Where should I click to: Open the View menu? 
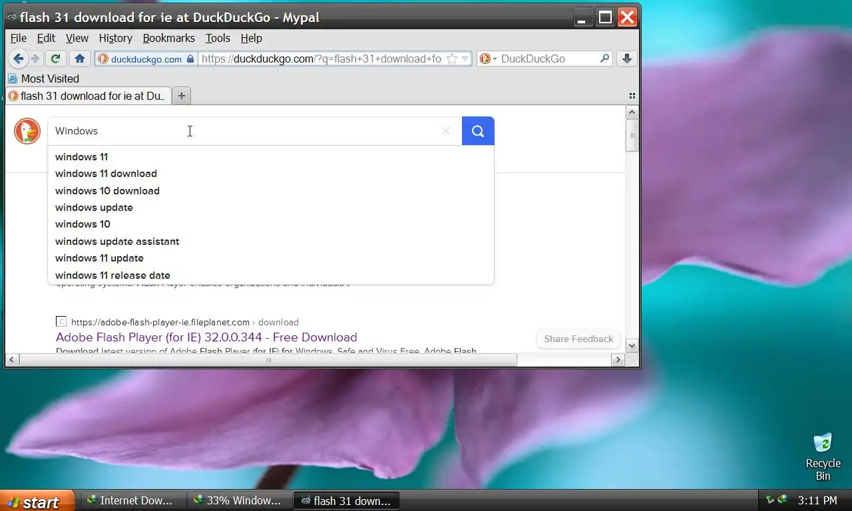coord(77,38)
